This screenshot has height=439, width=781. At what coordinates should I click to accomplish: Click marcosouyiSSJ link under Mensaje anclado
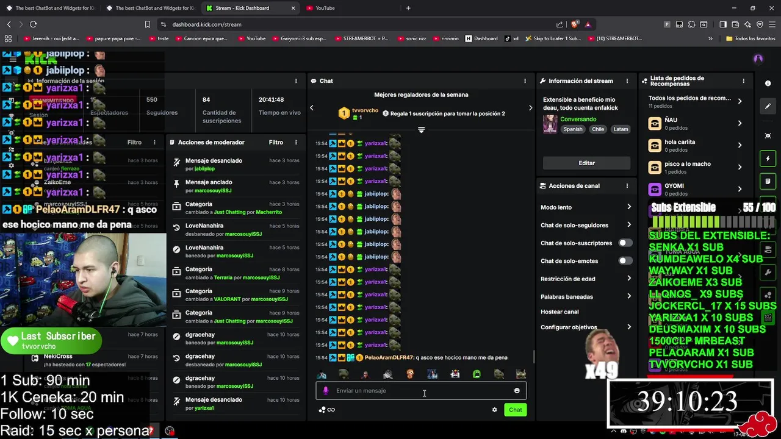(213, 190)
